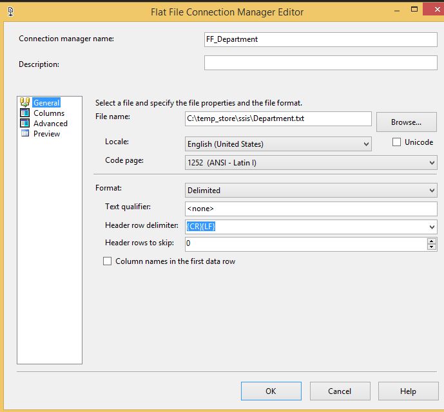Expand the Header row delimiter dropdown
Viewport: 444px width, 412px height.
[431, 227]
